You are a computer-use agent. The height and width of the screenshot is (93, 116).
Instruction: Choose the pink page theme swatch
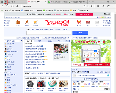[99, 17]
